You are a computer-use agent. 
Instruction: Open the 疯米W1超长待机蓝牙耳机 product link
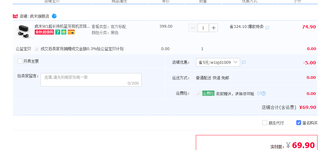pos(62,27)
